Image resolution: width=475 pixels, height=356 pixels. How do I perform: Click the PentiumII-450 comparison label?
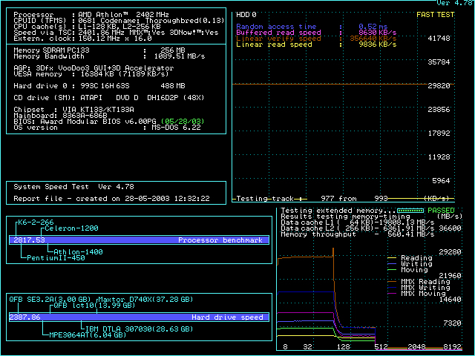click(55, 258)
